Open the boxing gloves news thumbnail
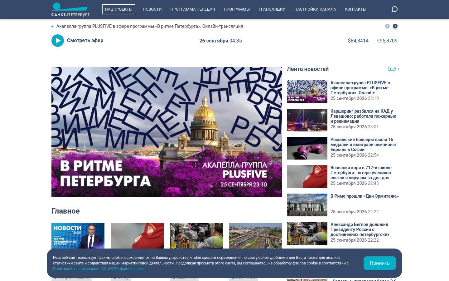Image resolution: width=449 pixels, height=281 pixels. [x=307, y=149]
